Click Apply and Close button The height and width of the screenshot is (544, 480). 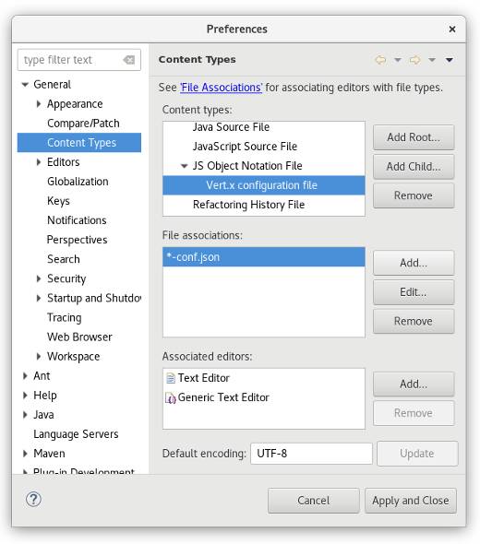411,501
